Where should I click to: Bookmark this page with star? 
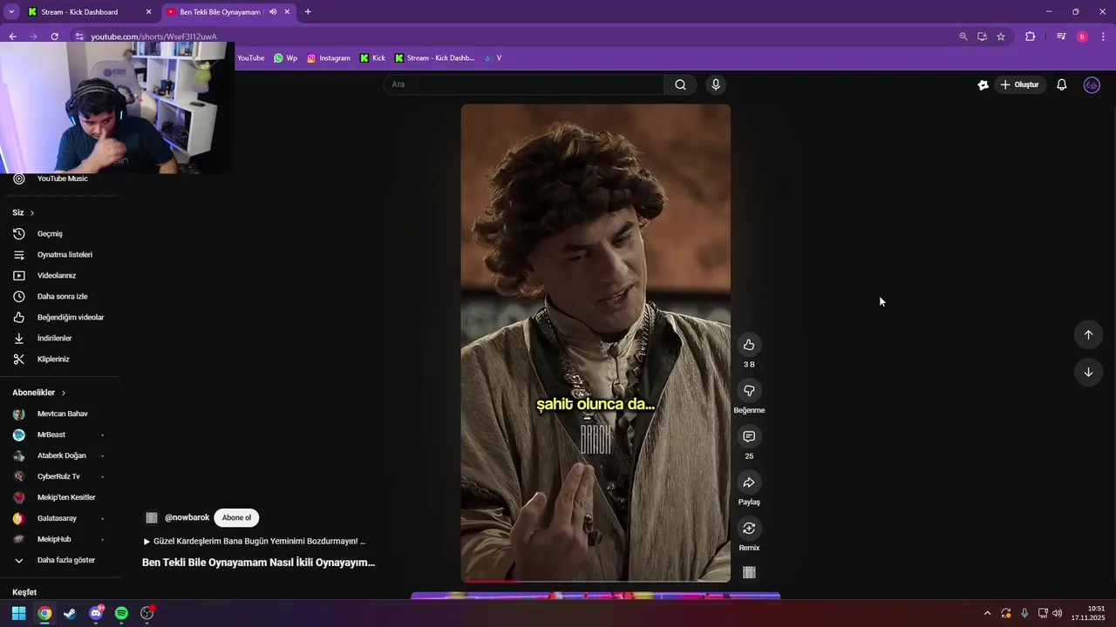click(x=1001, y=37)
